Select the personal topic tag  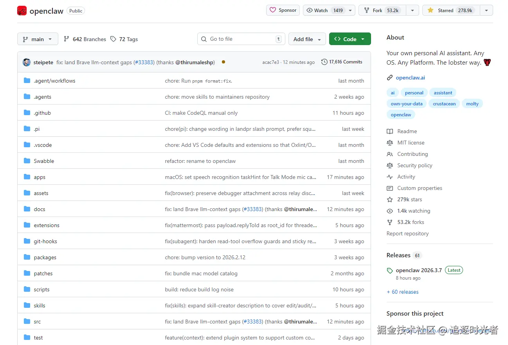[414, 93]
